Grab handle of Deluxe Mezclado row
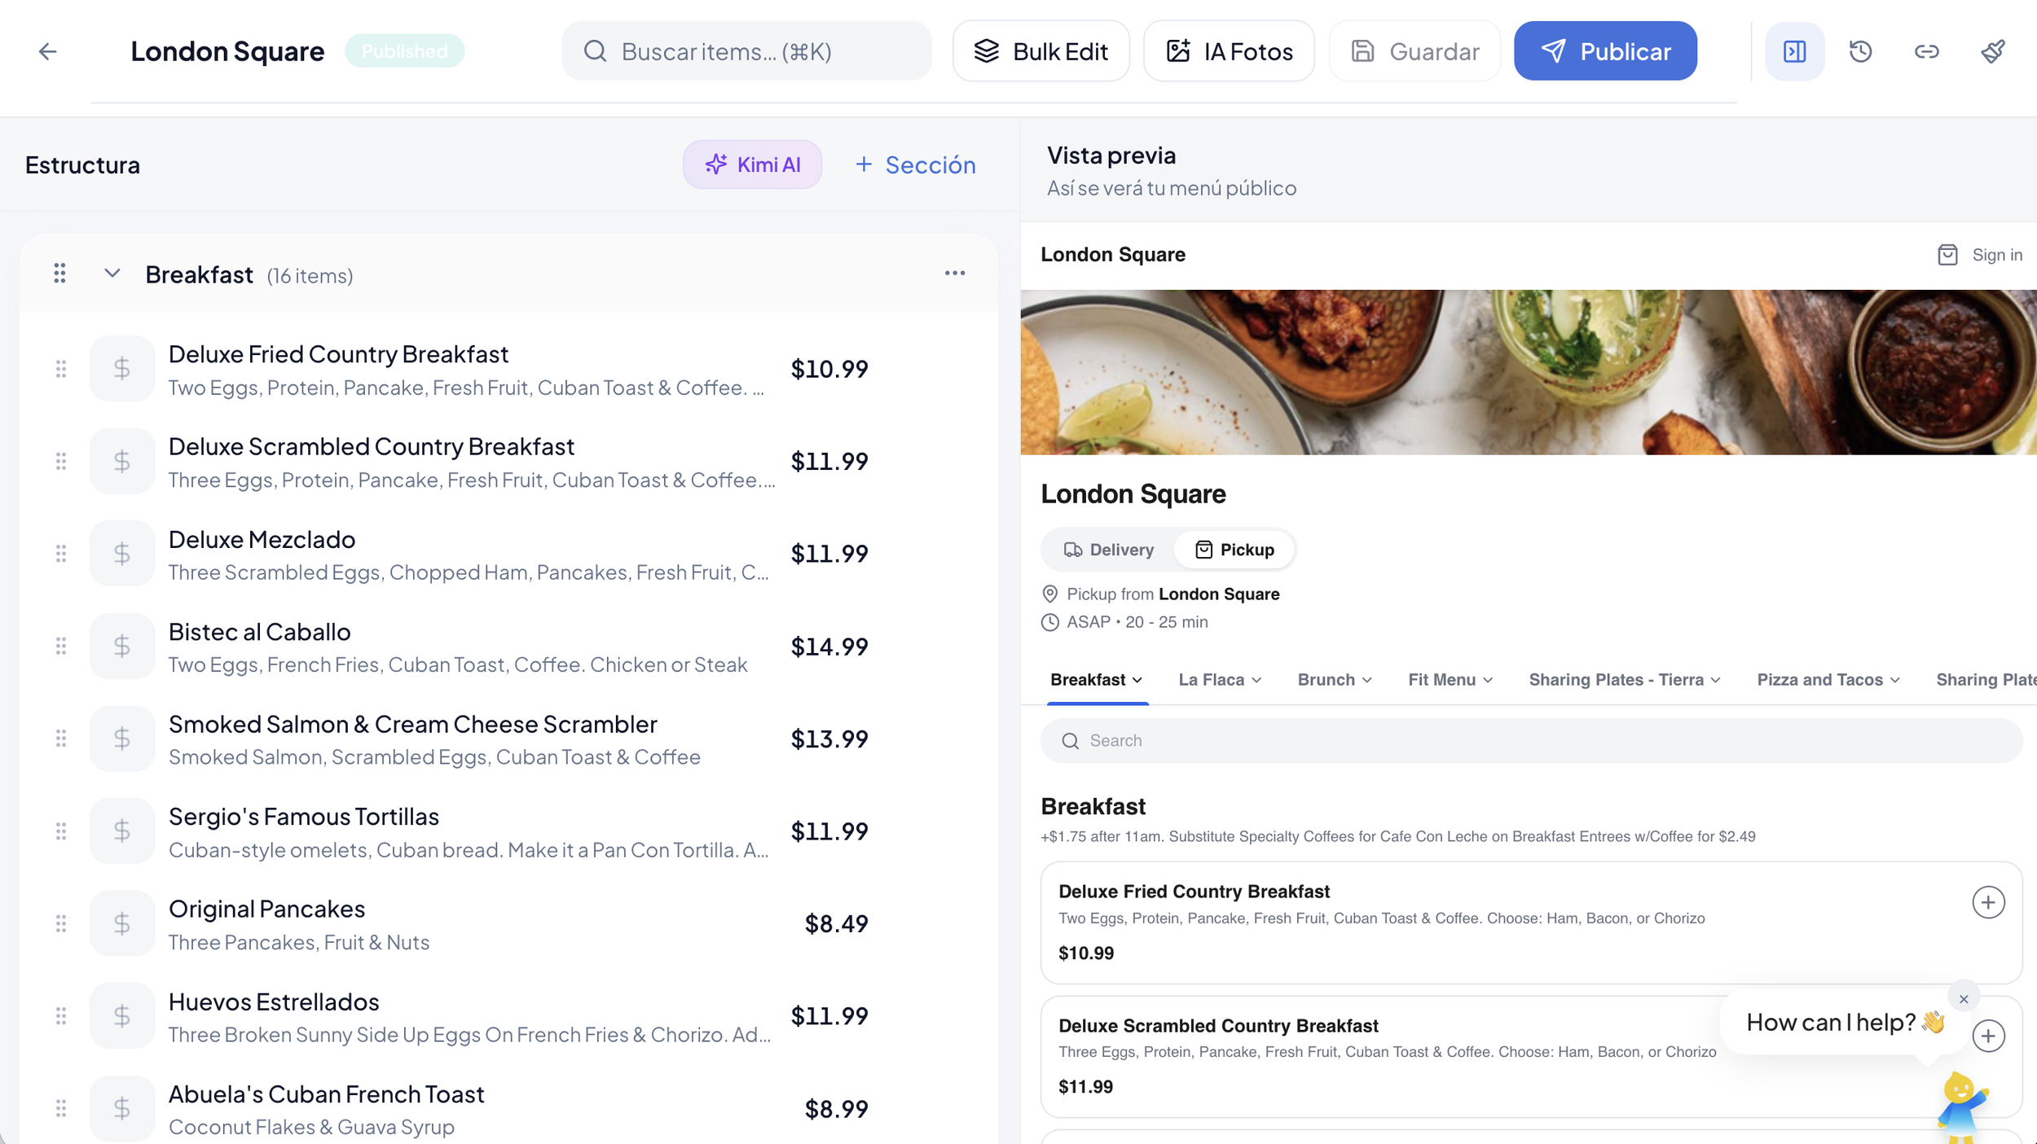 click(x=61, y=554)
